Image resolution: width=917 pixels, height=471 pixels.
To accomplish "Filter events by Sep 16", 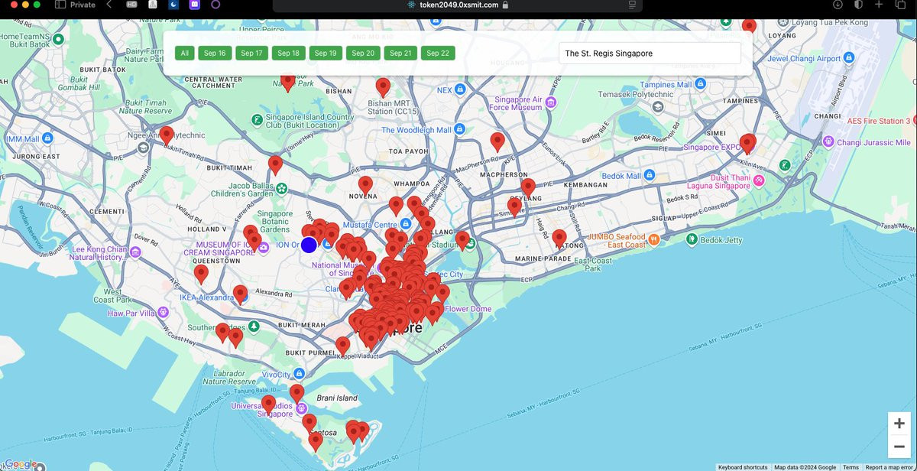I will (215, 53).
